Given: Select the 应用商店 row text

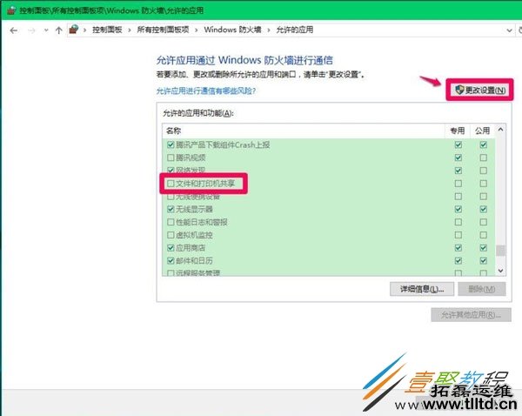Looking at the screenshot, I should [x=191, y=248].
